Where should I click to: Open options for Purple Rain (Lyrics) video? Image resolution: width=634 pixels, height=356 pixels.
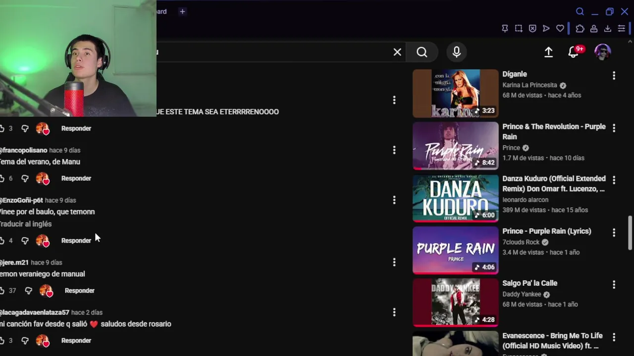[614, 232]
